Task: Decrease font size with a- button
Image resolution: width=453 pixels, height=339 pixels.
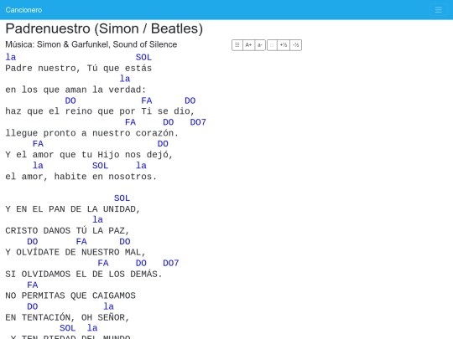Action: (260, 45)
